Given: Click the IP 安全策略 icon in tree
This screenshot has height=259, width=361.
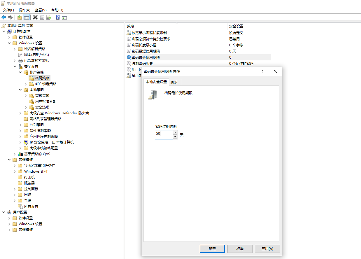Looking at the screenshot, I should tap(26, 142).
